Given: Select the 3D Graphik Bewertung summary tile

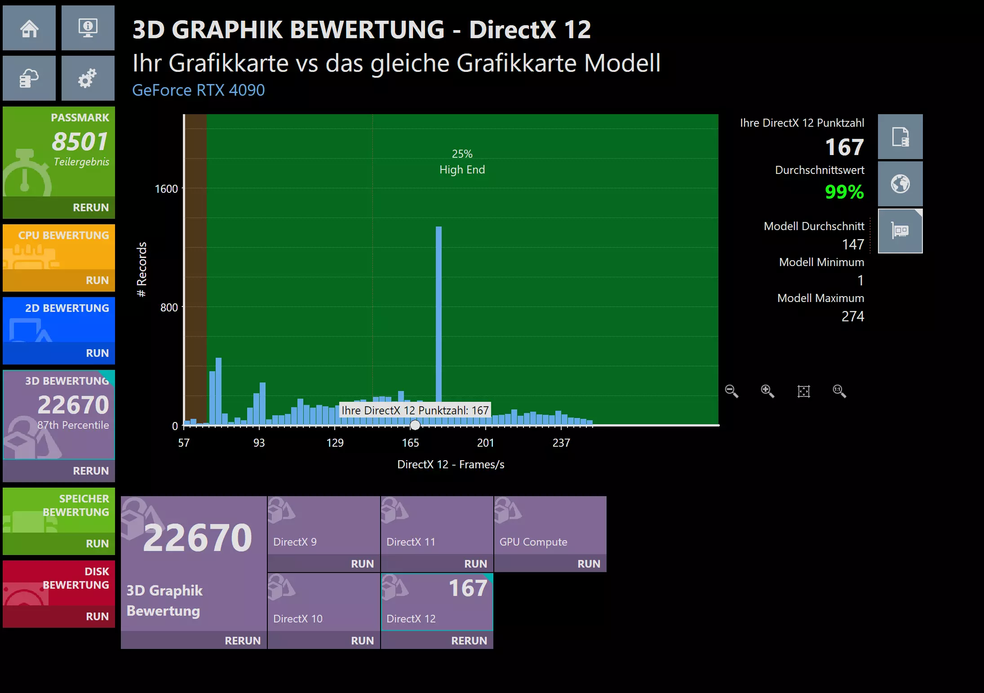Looking at the screenshot, I should (194, 564).
